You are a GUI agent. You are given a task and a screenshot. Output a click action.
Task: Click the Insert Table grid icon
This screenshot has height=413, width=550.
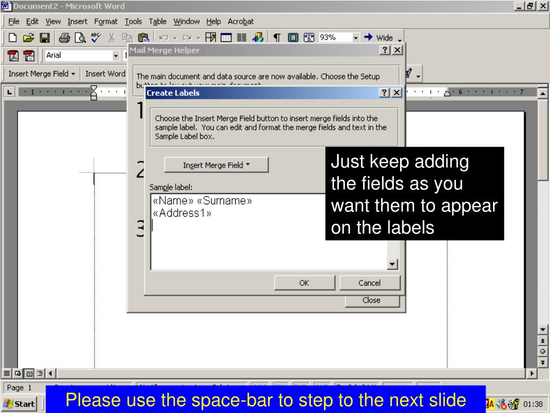226,38
